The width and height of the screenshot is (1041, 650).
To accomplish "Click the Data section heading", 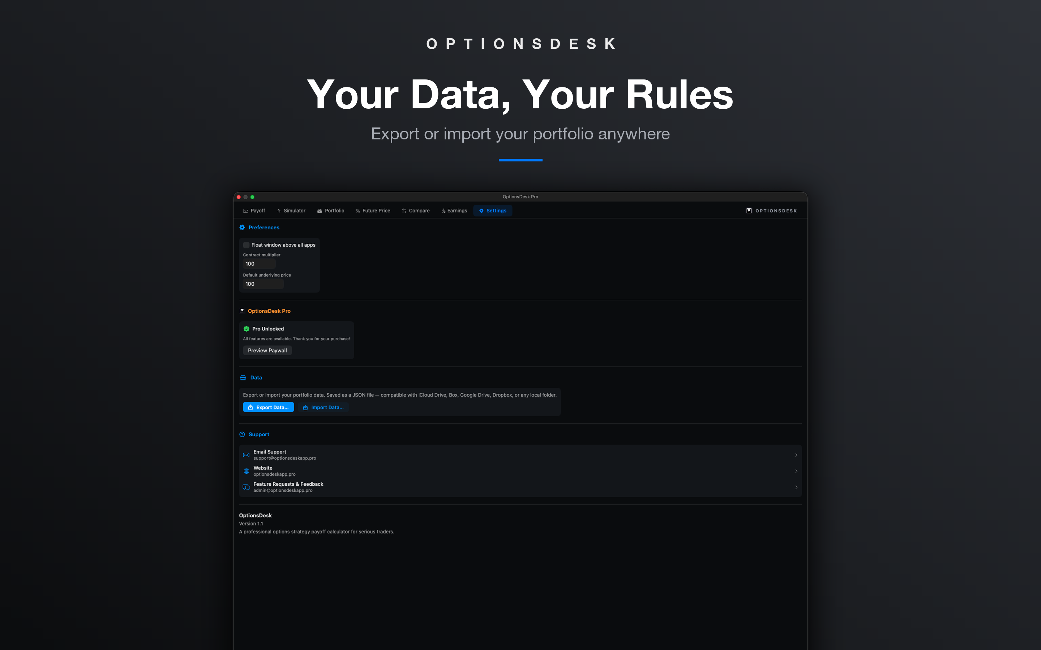I will 256,377.
